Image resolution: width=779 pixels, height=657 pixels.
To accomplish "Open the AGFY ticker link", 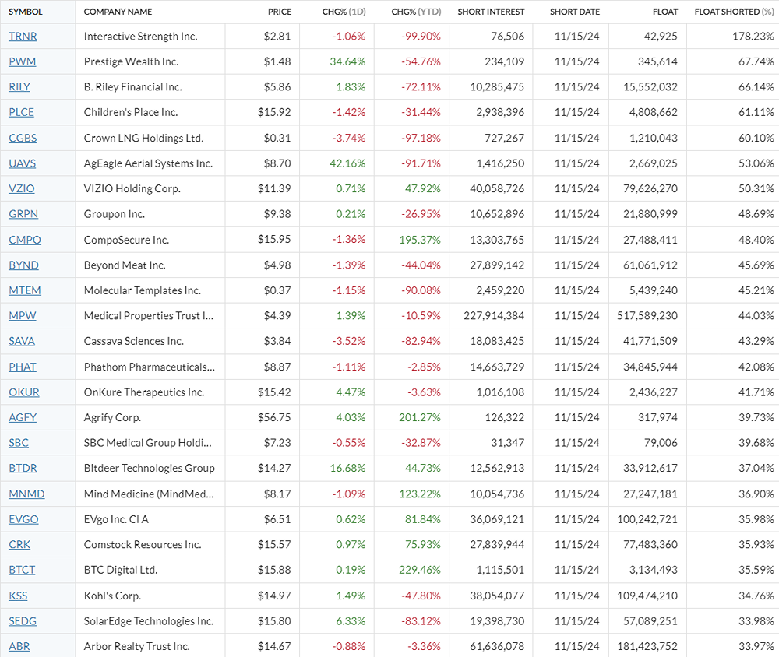I will pos(23,417).
